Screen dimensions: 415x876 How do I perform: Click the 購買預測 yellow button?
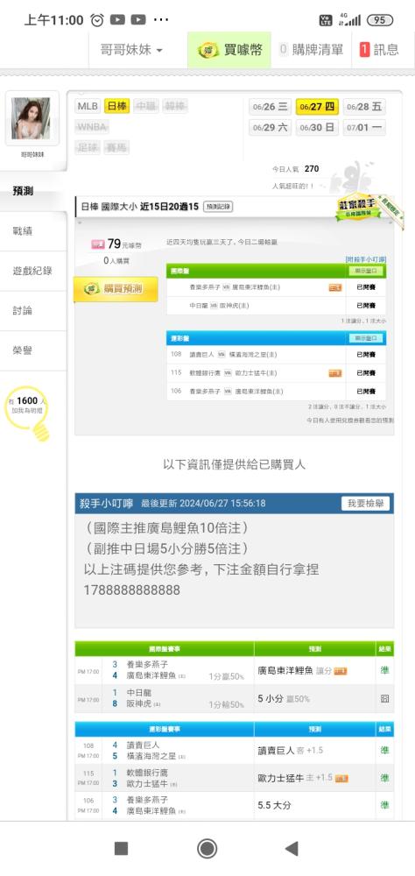(116, 289)
